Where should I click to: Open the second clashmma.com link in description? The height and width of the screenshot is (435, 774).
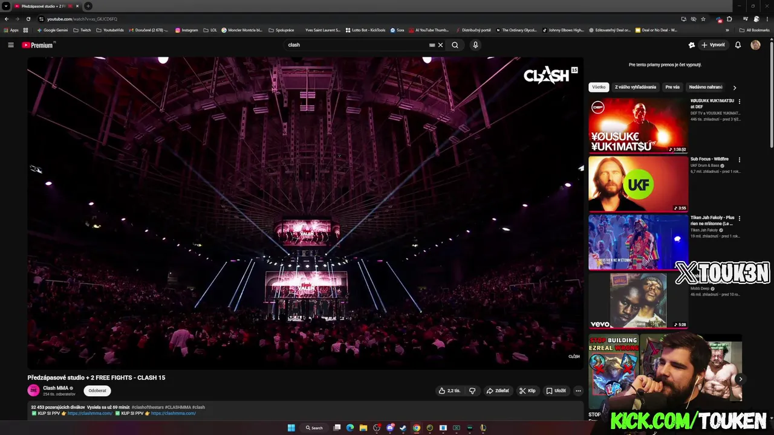click(174, 413)
